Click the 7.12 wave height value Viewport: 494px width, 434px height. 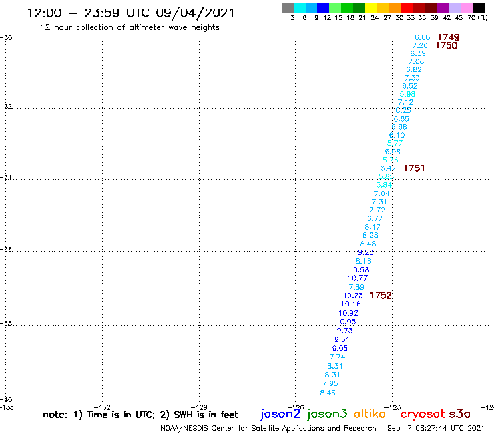[x=405, y=102]
